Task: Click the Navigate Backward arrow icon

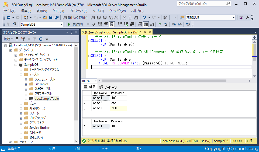Action: pos(9,18)
